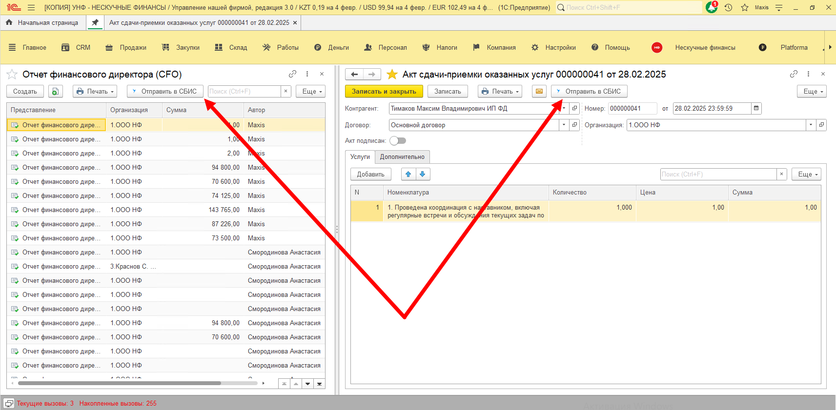Viewport: 836px width, 410px height.
Task: Toggle the Акт подписан switch
Action: pyautogui.click(x=398, y=141)
